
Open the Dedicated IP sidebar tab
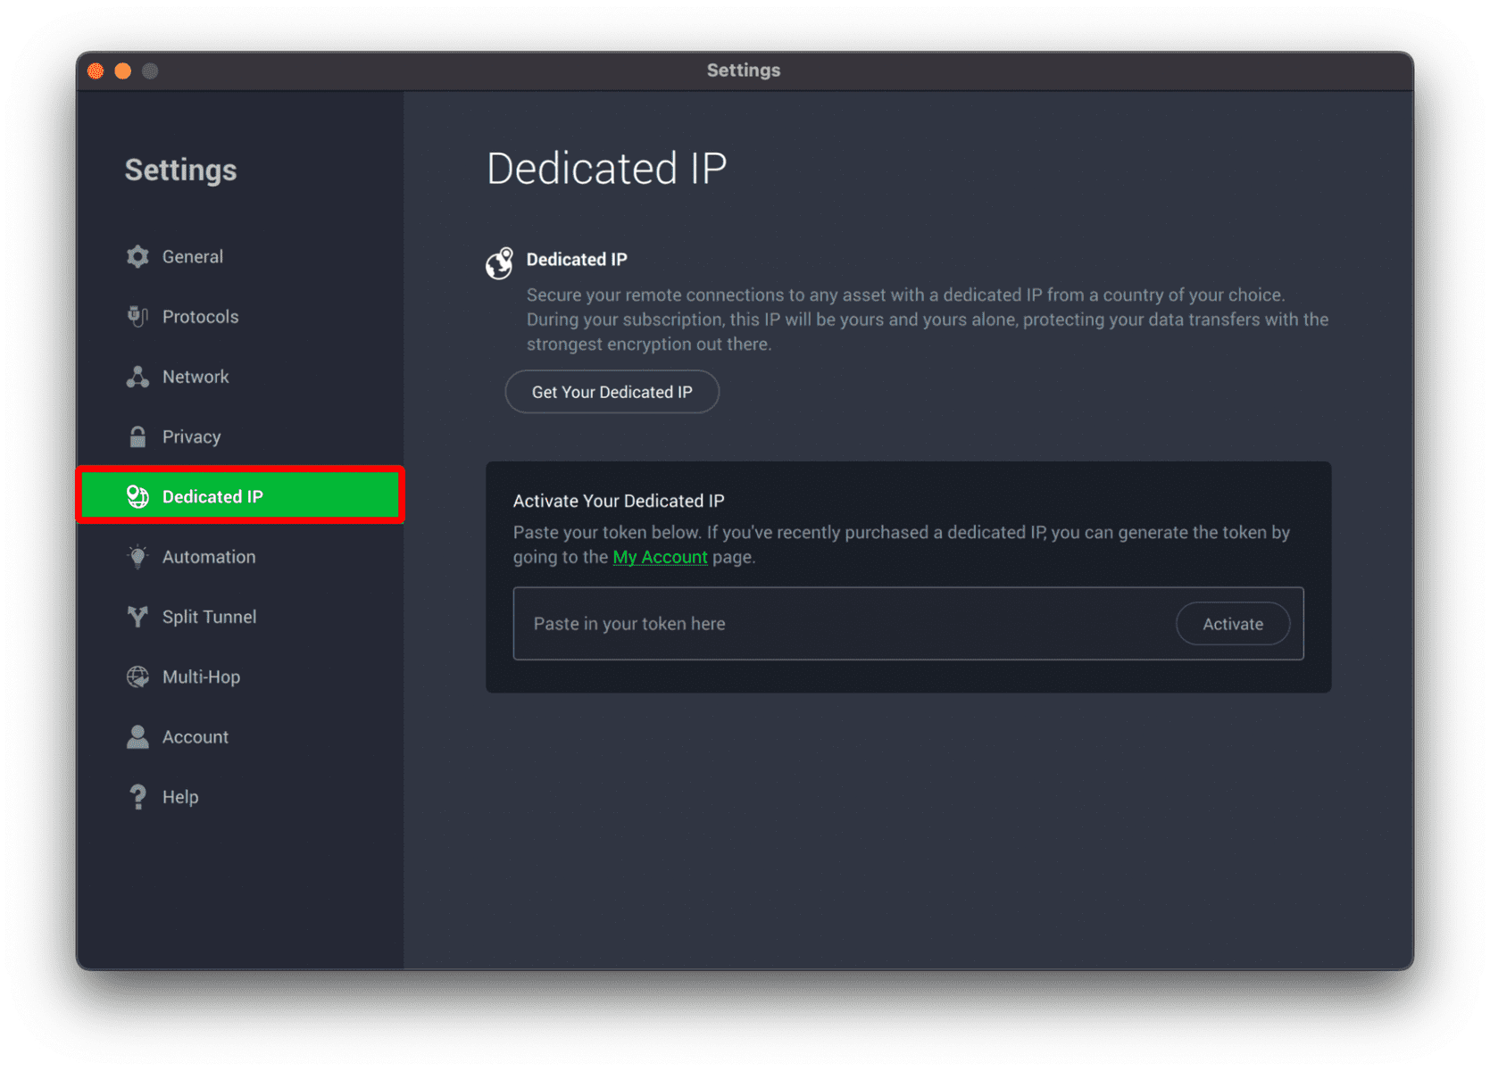click(x=240, y=495)
